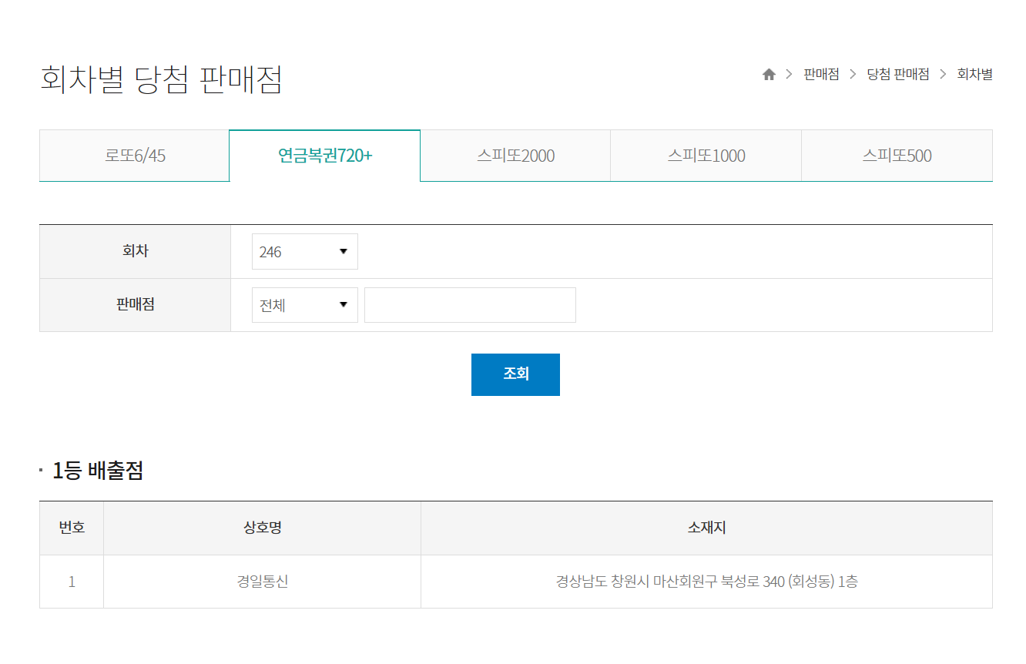Screen dimensions: 1026x664
Task: Click the home icon in breadcrumb
Action: [x=769, y=75]
